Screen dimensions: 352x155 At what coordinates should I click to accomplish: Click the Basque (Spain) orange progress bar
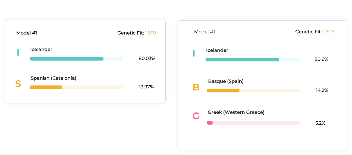click(253, 90)
